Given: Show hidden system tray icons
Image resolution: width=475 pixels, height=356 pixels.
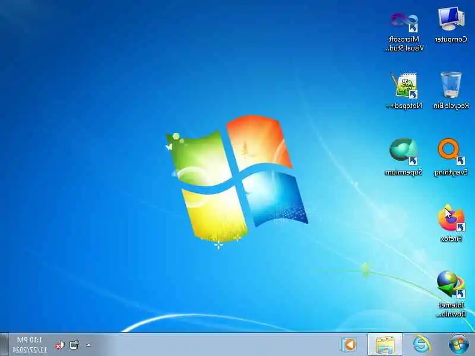Looking at the screenshot, I should click(88, 345).
